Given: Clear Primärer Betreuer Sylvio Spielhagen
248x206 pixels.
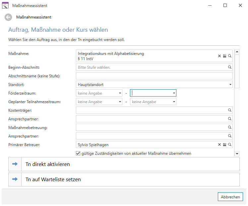Looking at the screenshot, I should click(x=219, y=144).
